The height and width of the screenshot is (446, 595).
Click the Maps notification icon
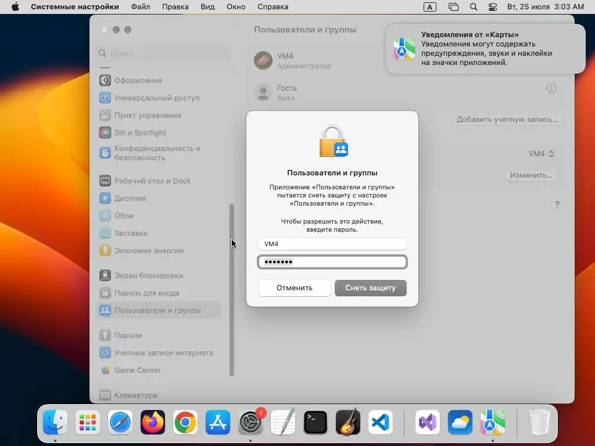[x=404, y=49]
